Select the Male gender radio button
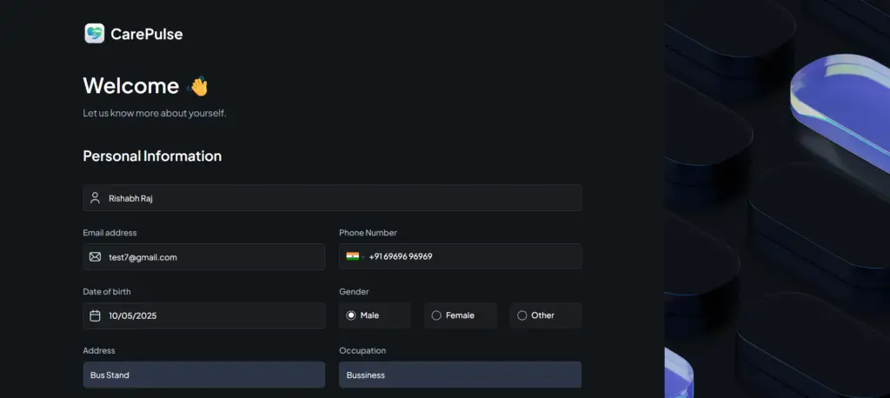The height and width of the screenshot is (398, 890). click(351, 315)
